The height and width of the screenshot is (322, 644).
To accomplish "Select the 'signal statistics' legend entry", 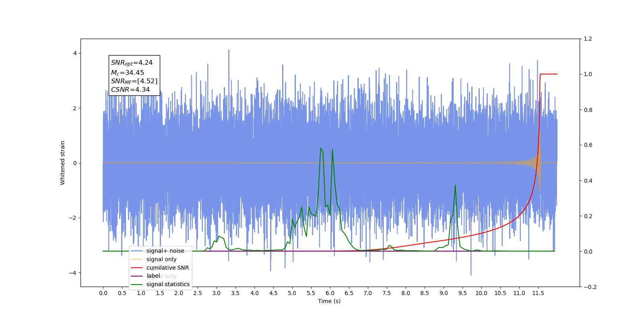I will (168, 284).
